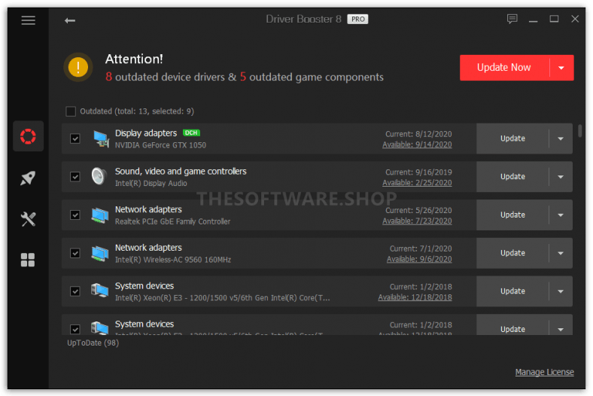
Task: Open the feedback chat icon
Action: click(512, 19)
